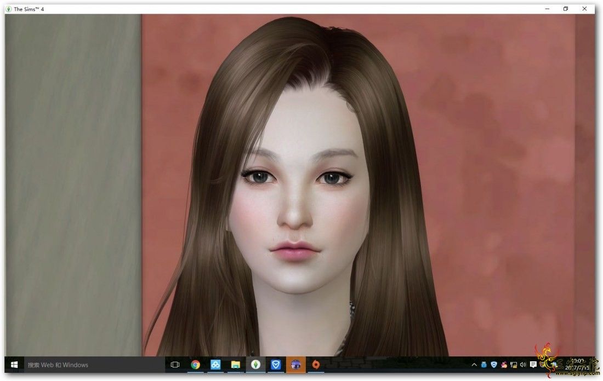Restore down The Sims 4 window
This screenshot has height=381, width=603.
click(565, 9)
